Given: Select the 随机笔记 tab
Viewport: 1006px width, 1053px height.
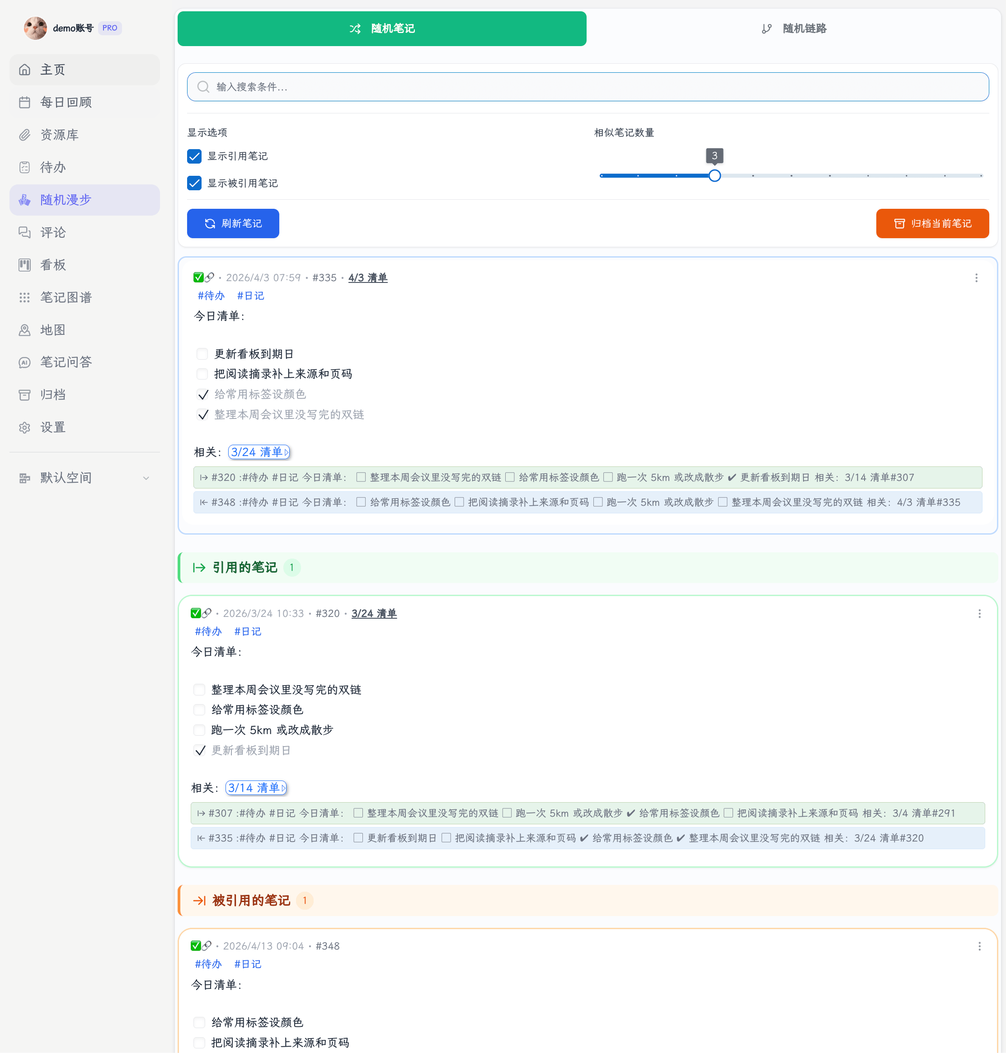Looking at the screenshot, I should (382, 28).
